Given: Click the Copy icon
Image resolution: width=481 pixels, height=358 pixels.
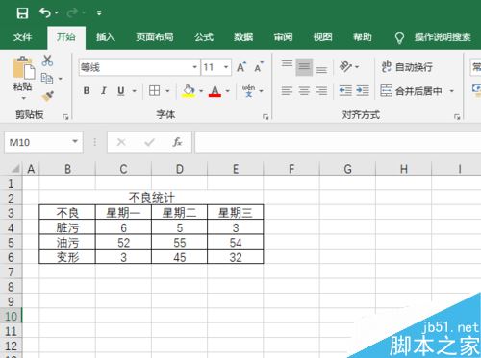Looking at the screenshot, I should pos(47,79).
